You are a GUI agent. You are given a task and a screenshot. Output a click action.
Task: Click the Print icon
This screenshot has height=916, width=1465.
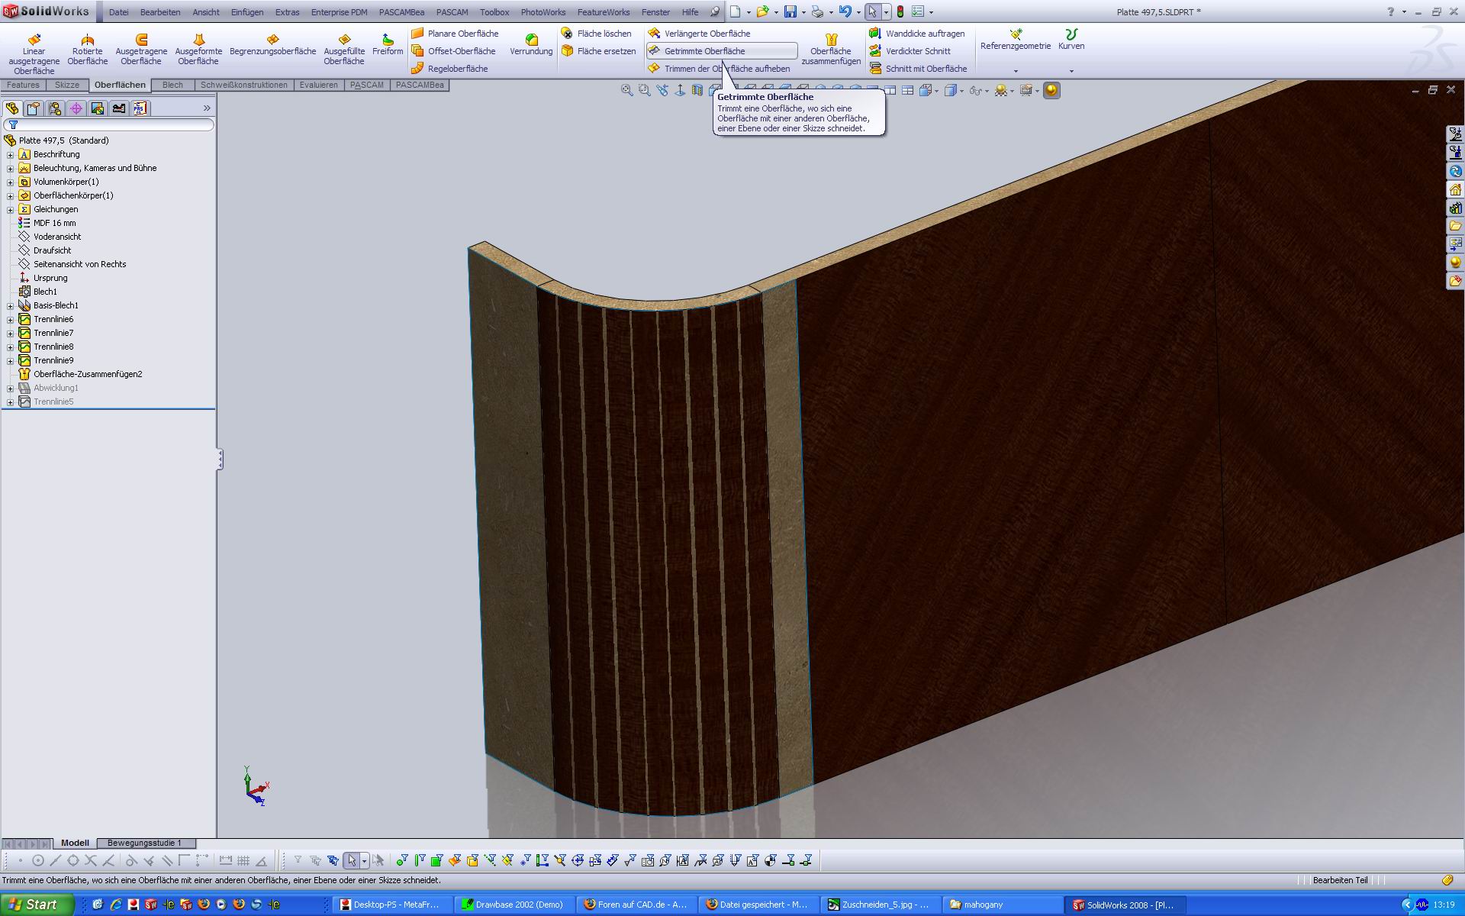(x=817, y=11)
